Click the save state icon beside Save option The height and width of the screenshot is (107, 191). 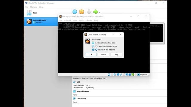coord(93,43)
